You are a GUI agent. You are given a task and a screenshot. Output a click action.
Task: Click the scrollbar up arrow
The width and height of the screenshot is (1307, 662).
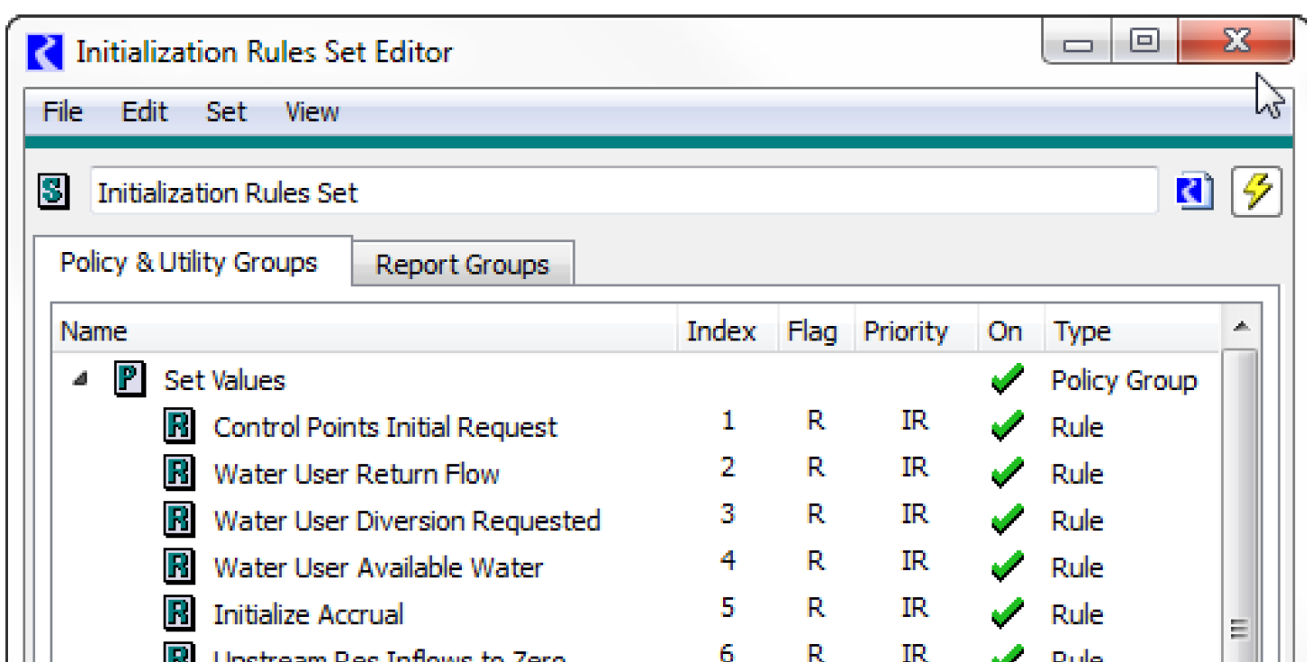(x=1242, y=327)
